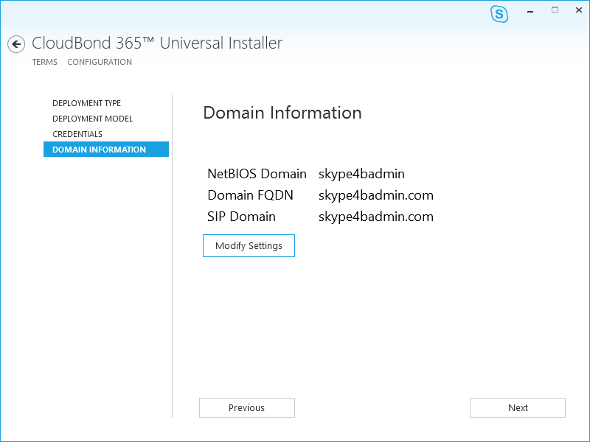Click the back arrow icon

pyautogui.click(x=16, y=44)
